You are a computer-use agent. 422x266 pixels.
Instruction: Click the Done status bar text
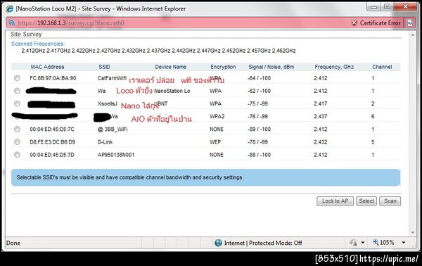(13, 243)
